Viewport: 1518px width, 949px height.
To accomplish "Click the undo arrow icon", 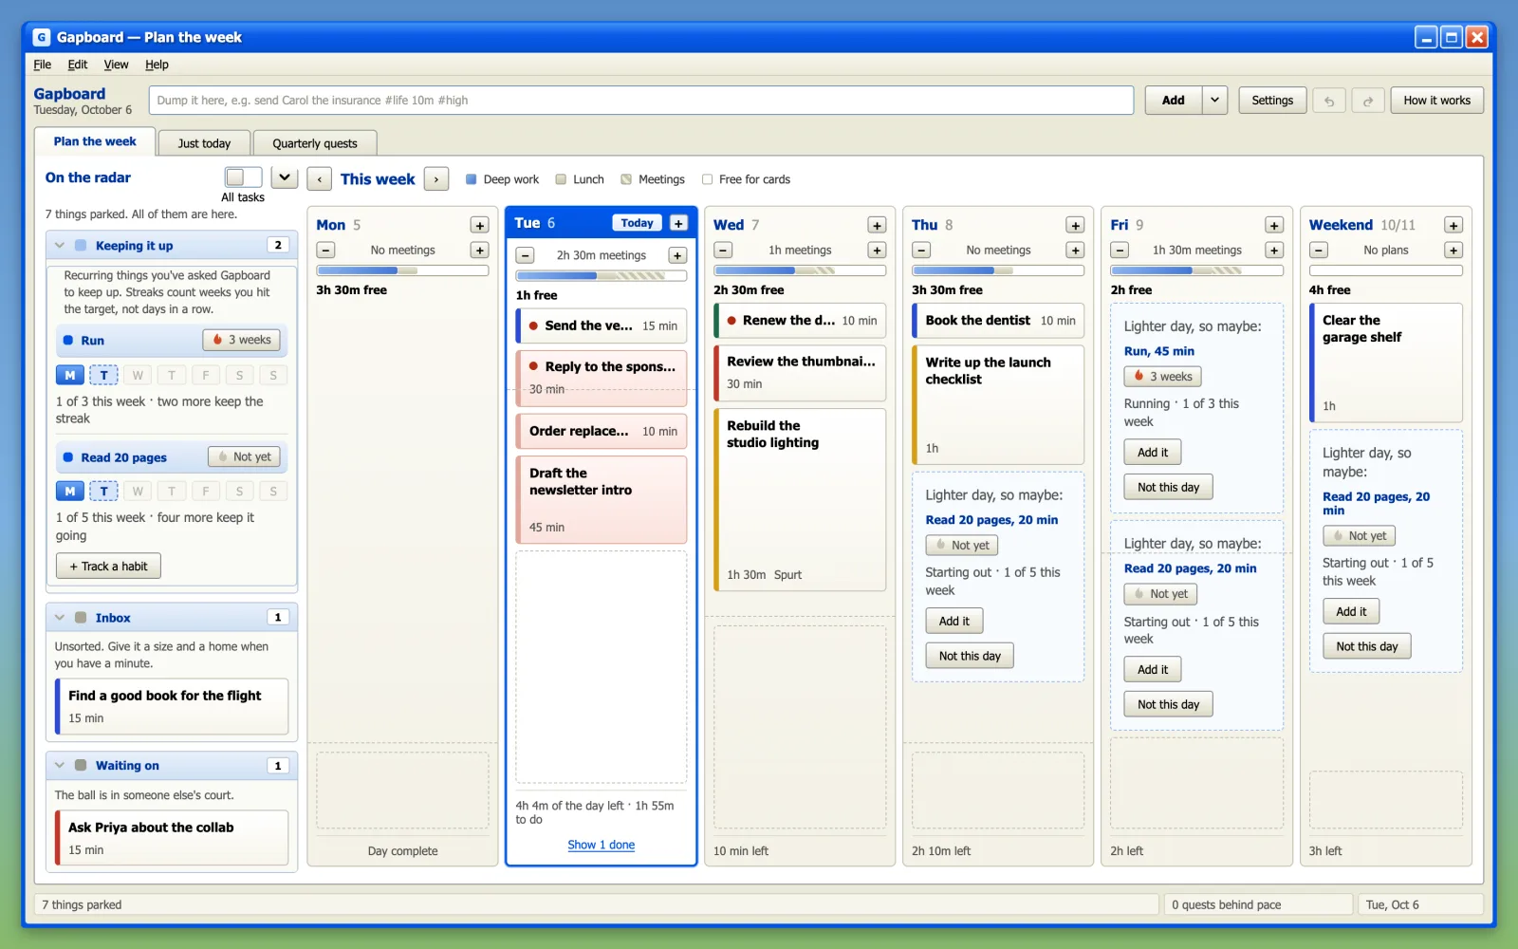I will [x=1329, y=101].
